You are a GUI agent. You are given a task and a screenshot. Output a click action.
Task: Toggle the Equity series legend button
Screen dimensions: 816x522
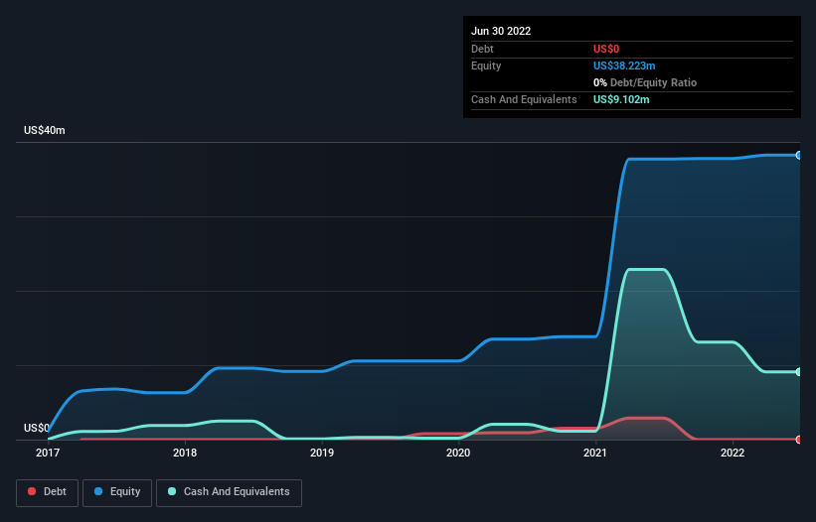[x=117, y=492]
